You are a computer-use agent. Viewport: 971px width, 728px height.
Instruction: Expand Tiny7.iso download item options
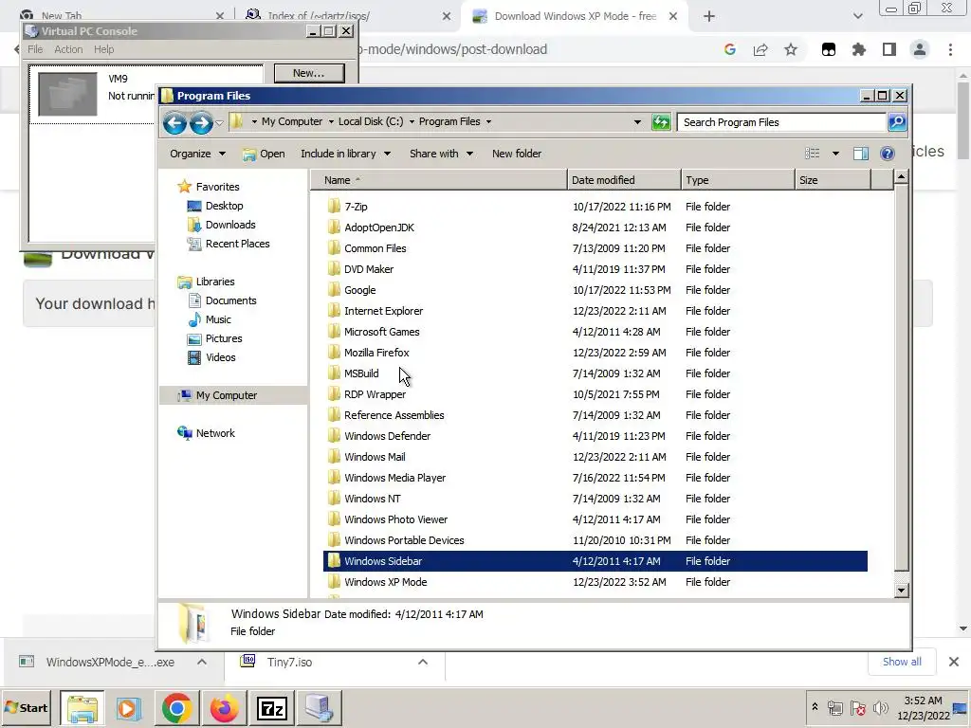(423, 662)
